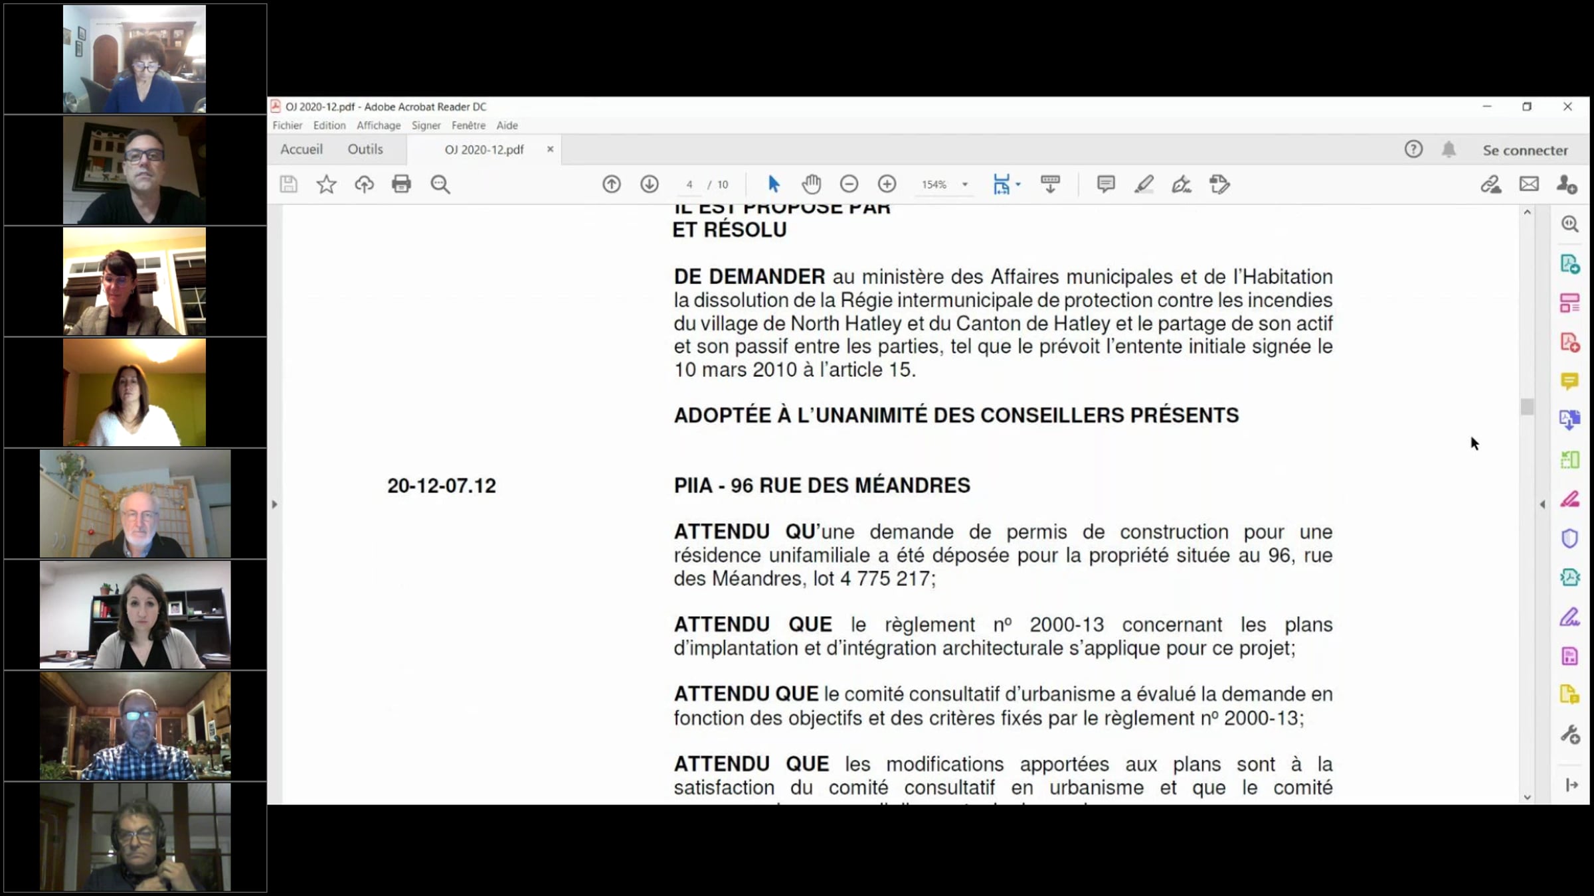This screenshot has width=1594, height=896.
Task: Click the scrollbar down arrow
Action: (1527, 797)
